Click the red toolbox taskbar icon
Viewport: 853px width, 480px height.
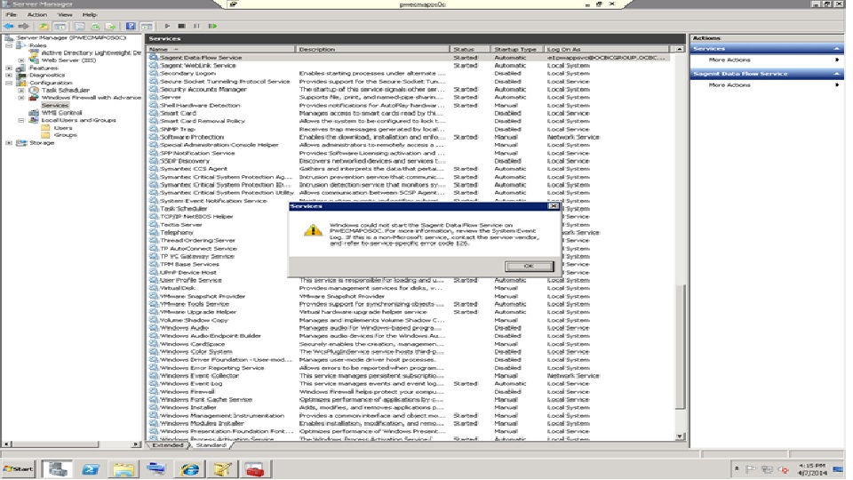pyautogui.click(x=254, y=468)
